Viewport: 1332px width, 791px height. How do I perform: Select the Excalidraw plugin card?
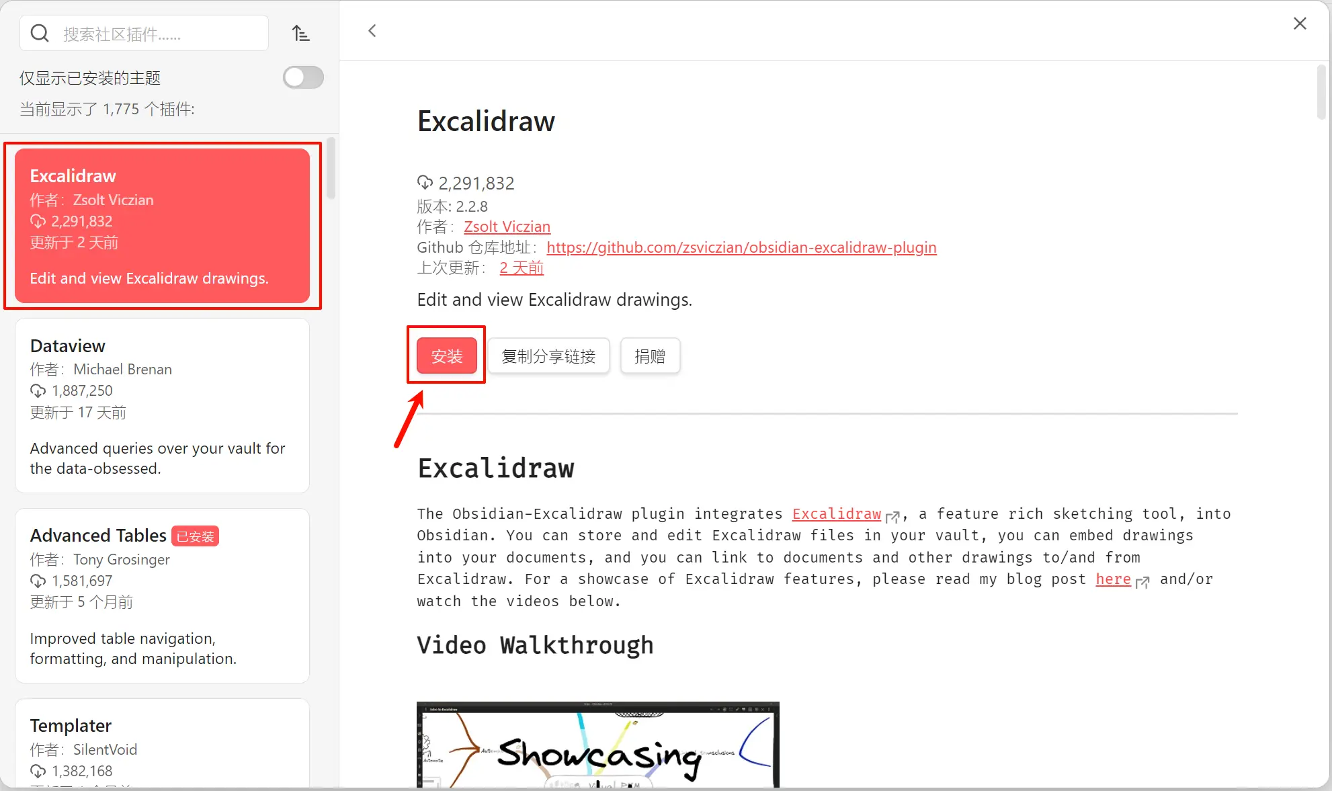click(x=162, y=226)
